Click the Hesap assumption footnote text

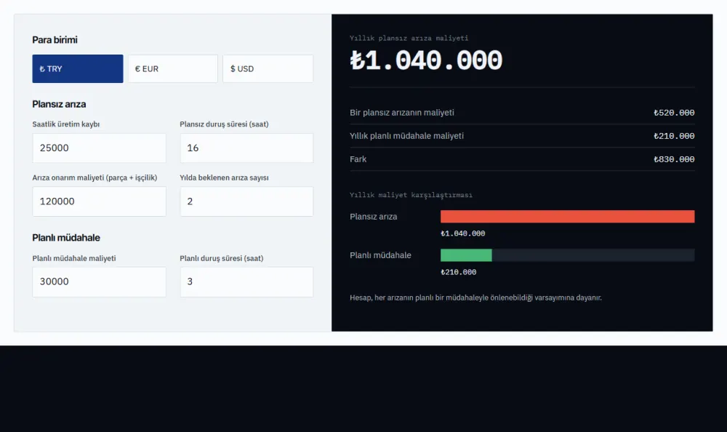point(475,298)
